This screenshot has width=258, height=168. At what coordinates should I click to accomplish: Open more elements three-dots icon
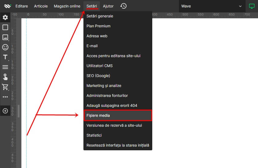pos(5,97)
